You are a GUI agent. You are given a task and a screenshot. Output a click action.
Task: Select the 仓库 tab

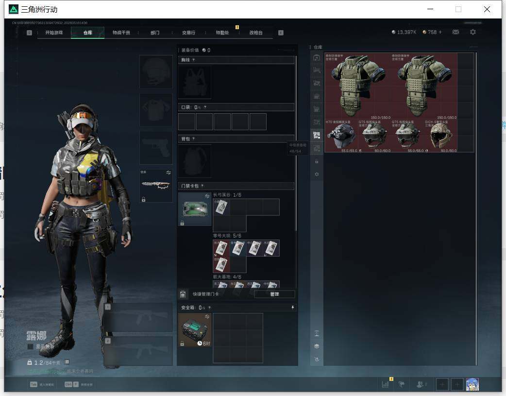(x=88, y=33)
